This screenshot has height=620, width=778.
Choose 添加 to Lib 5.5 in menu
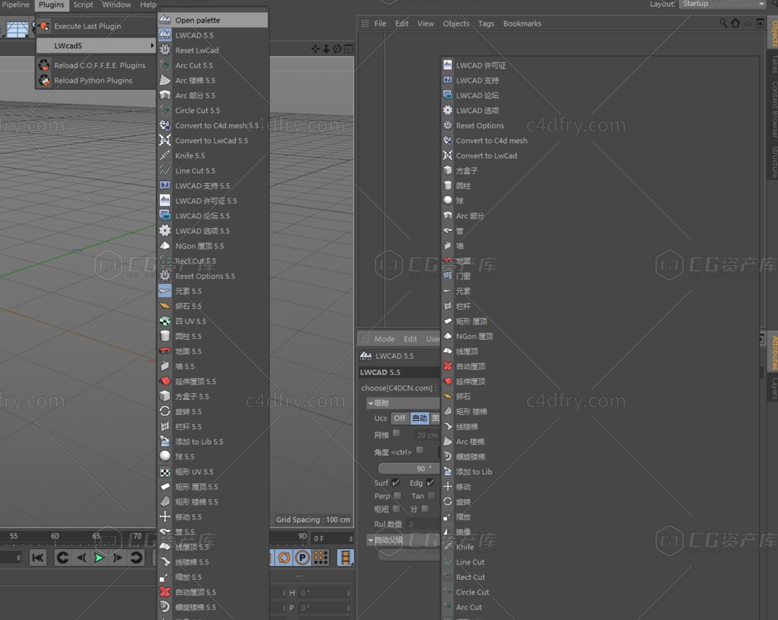point(213,442)
